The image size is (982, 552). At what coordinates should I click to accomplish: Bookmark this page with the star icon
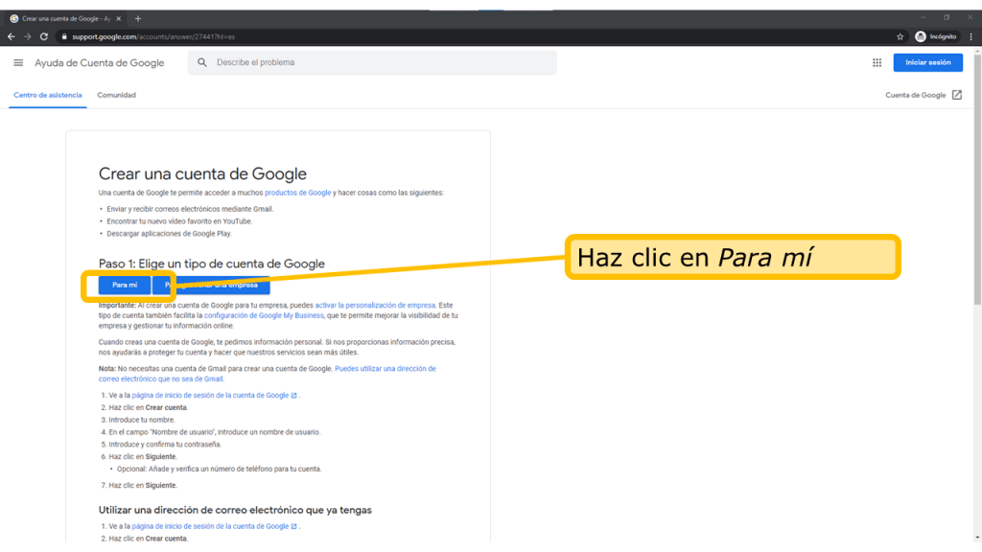(x=900, y=37)
